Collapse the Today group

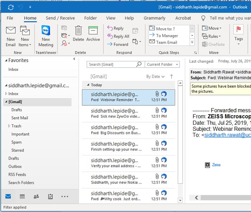tap(88, 85)
